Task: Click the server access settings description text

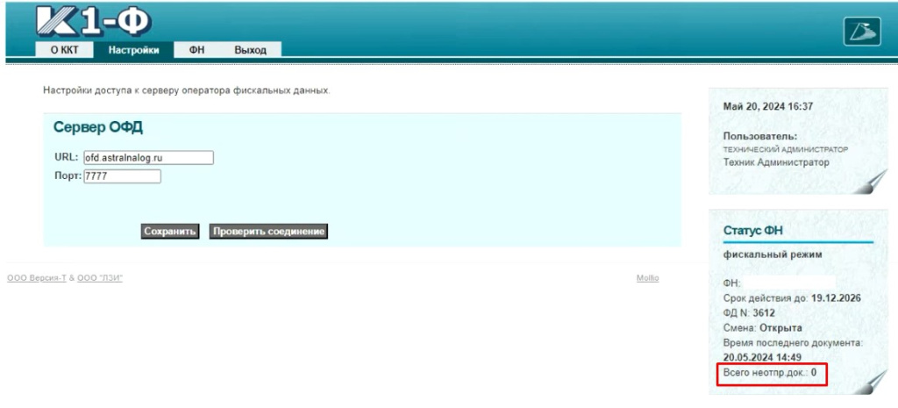Action: 187,90
